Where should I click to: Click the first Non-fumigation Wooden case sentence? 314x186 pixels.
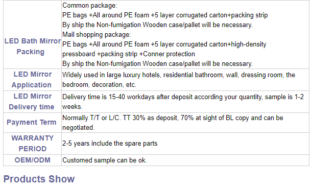157,25
